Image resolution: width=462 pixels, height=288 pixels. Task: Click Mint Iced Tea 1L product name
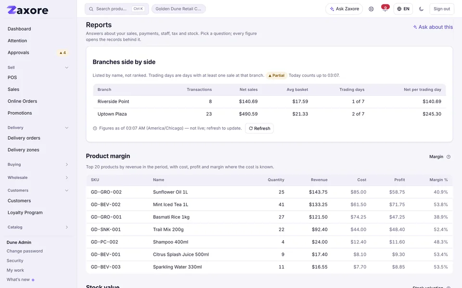point(170,204)
